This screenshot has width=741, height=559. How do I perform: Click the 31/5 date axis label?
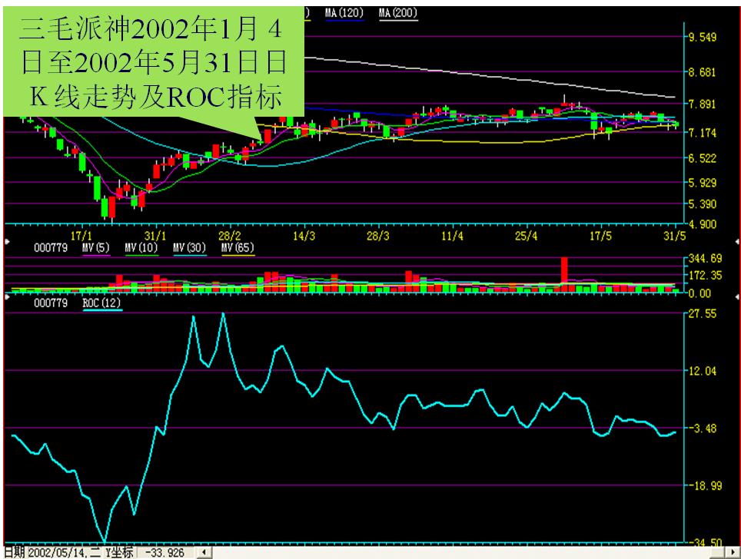click(x=674, y=236)
